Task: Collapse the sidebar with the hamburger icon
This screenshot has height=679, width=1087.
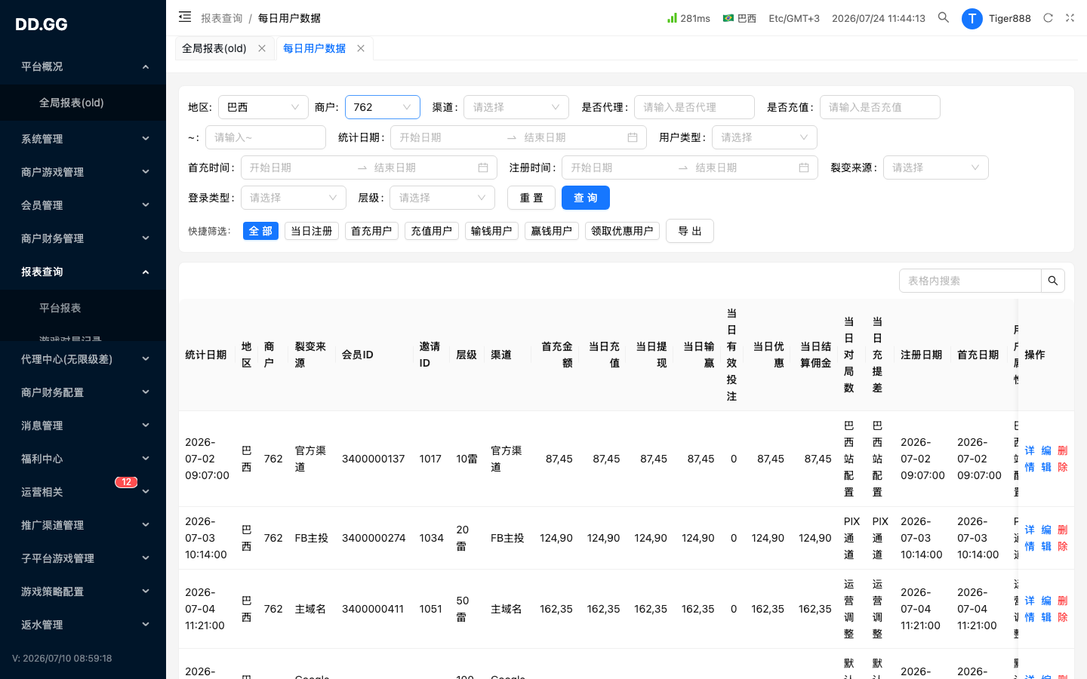Action: 185,17
